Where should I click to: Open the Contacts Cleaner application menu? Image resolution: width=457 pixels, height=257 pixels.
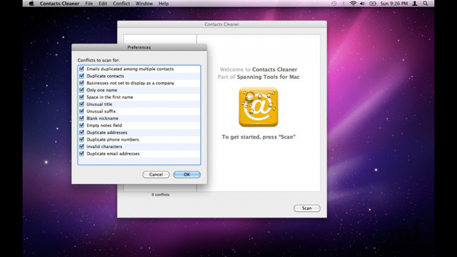coord(59,4)
